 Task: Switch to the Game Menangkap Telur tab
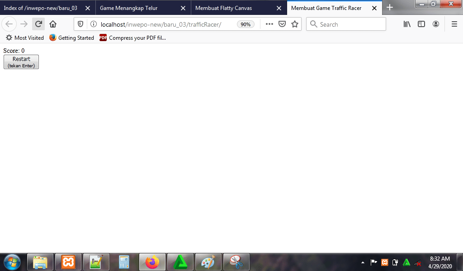pyautogui.click(x=129, y=8)
